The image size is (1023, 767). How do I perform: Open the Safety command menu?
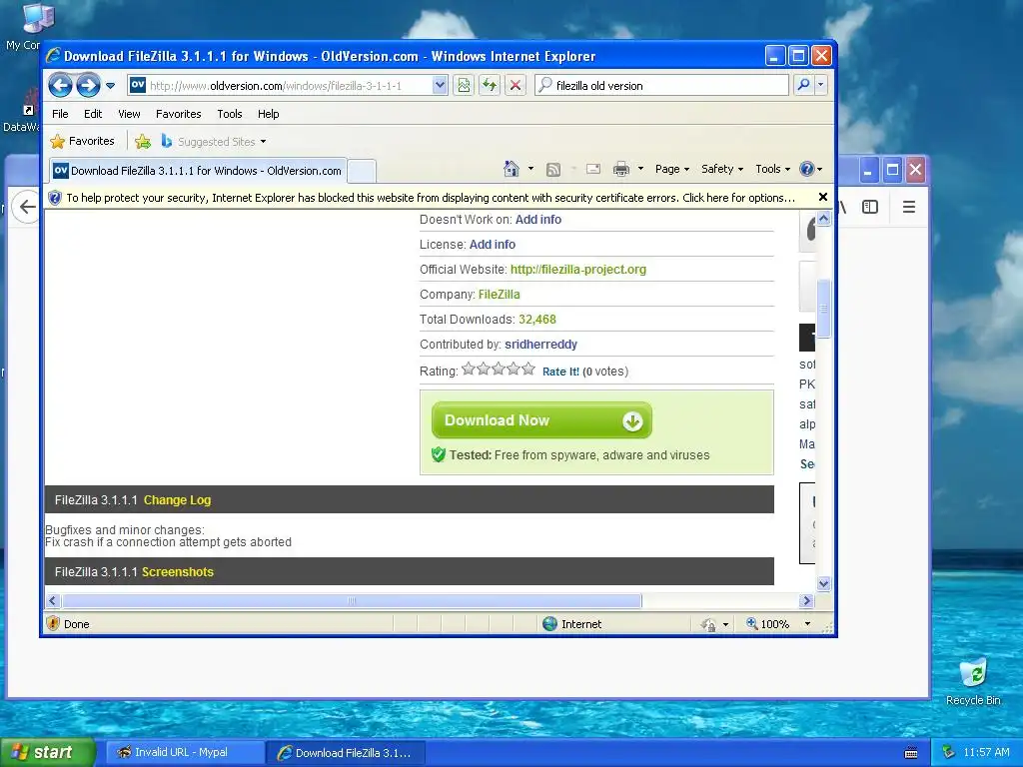pos(721,169)
